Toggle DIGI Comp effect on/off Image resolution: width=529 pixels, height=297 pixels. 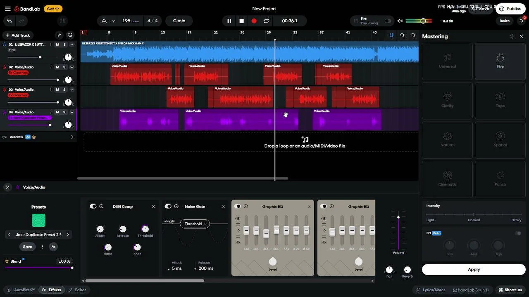(x=93, y=207)
